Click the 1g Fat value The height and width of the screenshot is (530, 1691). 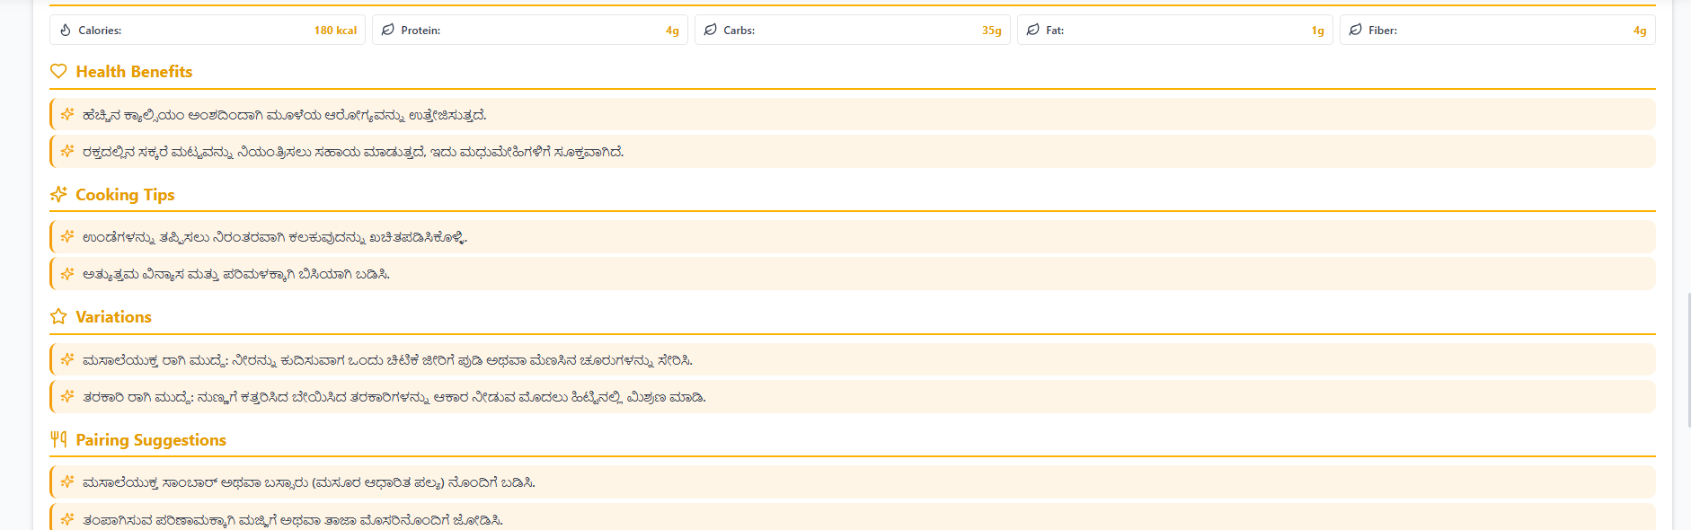(1317, 31)
